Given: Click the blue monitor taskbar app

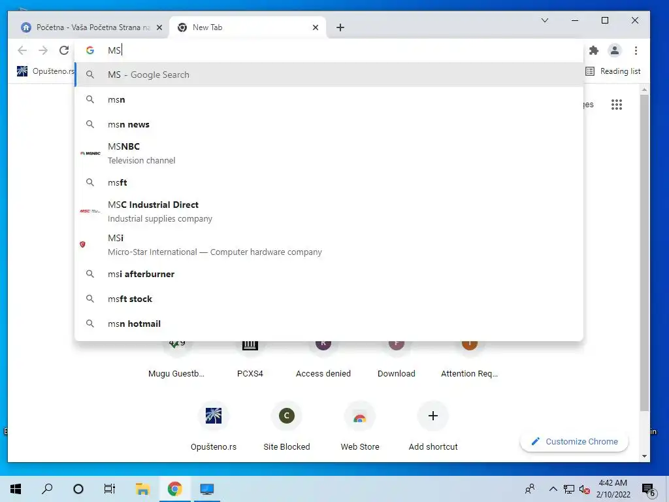Looking at the screenshot, I should 207,489.
